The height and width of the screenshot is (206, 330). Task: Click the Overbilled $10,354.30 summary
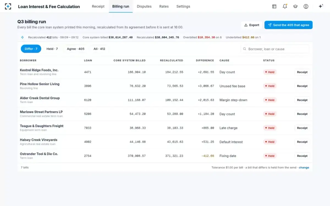tap(202, 37)
